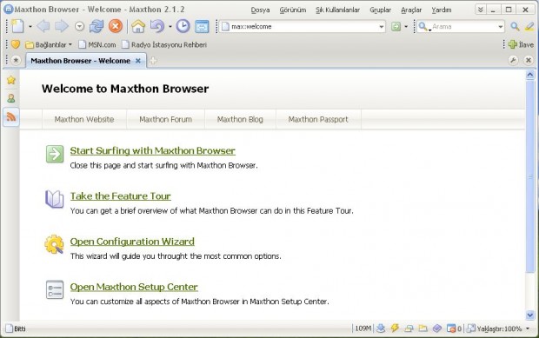Open the search engine selector icon
Screen dimensions: 539x338
click(x=424, y=26)
